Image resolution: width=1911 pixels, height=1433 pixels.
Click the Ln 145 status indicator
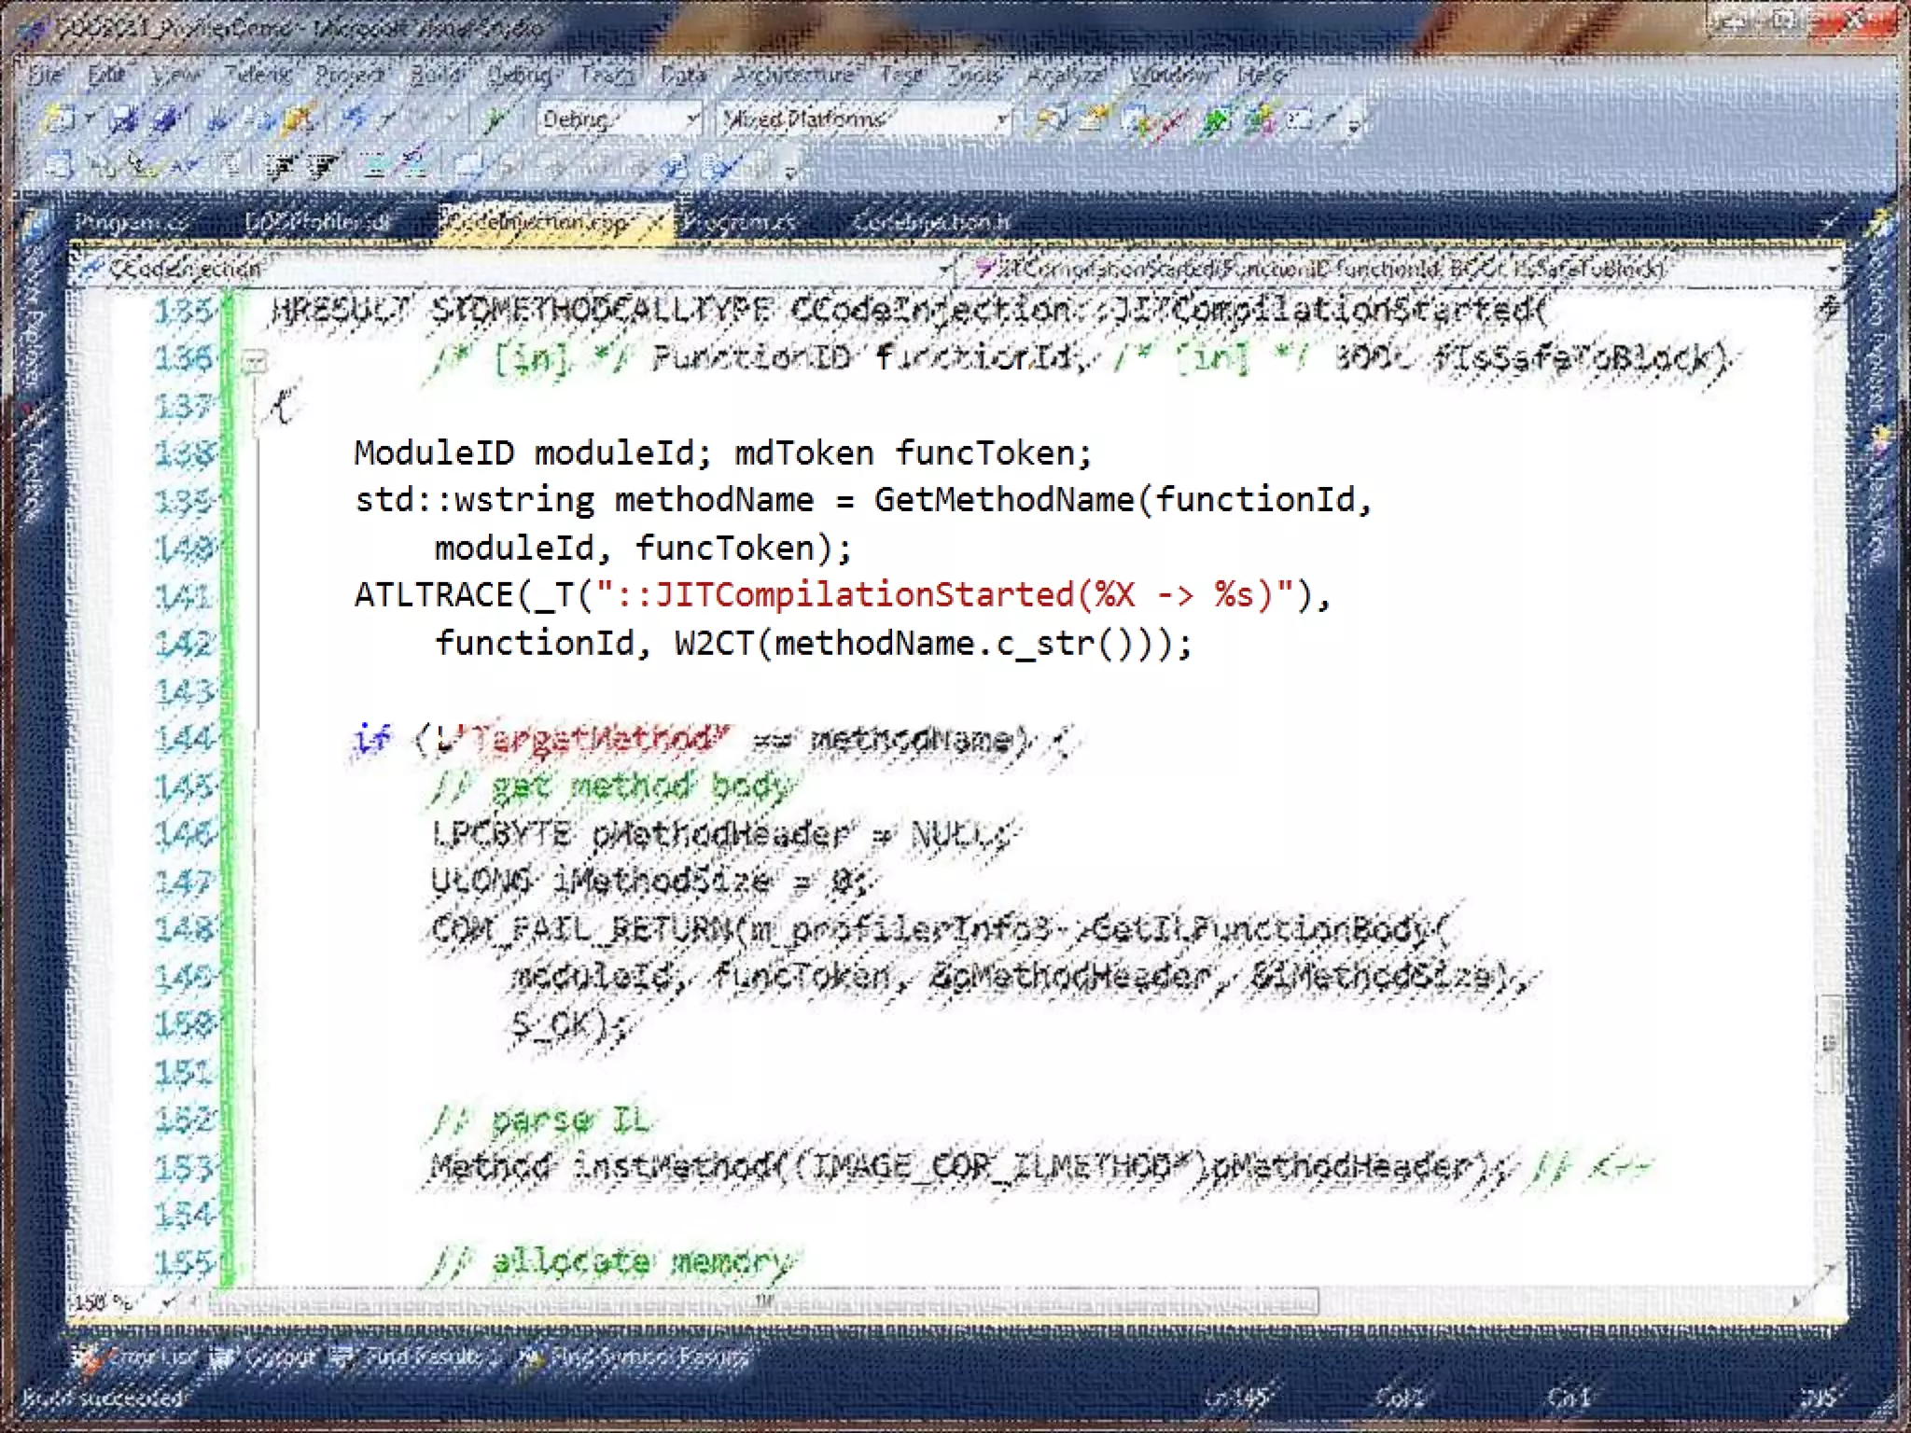tap(1236, 1398)
